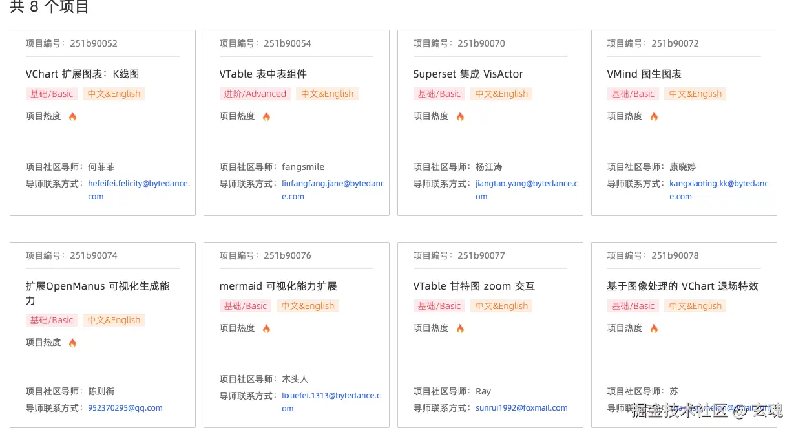This screenshot has width=796, height=432.
Task: Open mentor email liufangfang.jane@bytedance.com
Action: point(333,189)
